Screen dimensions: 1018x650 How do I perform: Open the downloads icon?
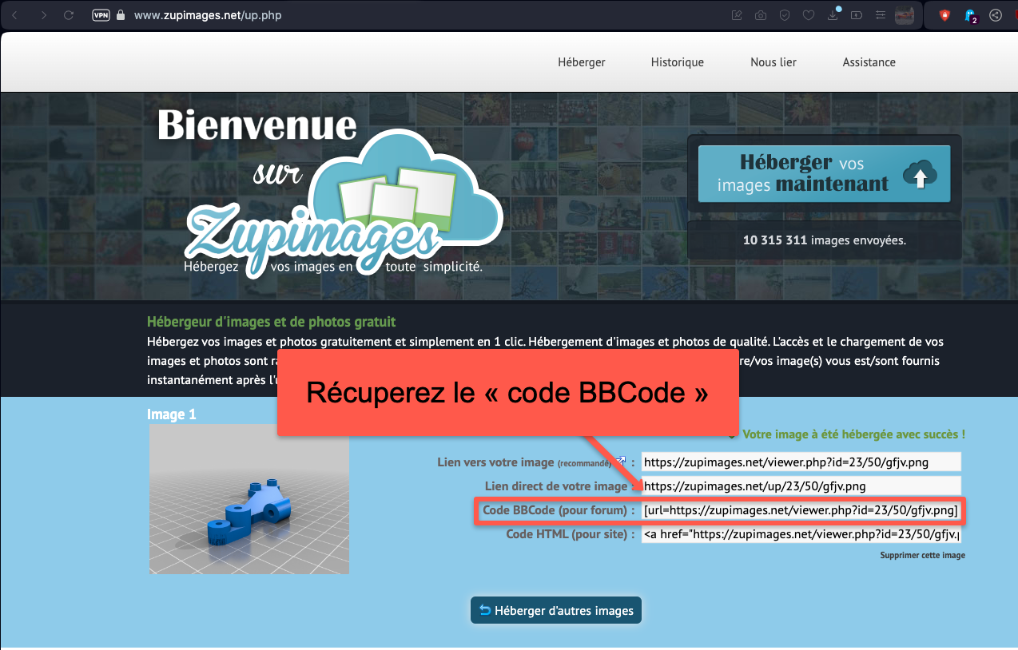click(x=833, y=14)
